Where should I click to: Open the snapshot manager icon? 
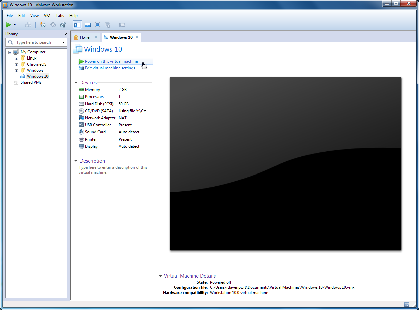63,25
